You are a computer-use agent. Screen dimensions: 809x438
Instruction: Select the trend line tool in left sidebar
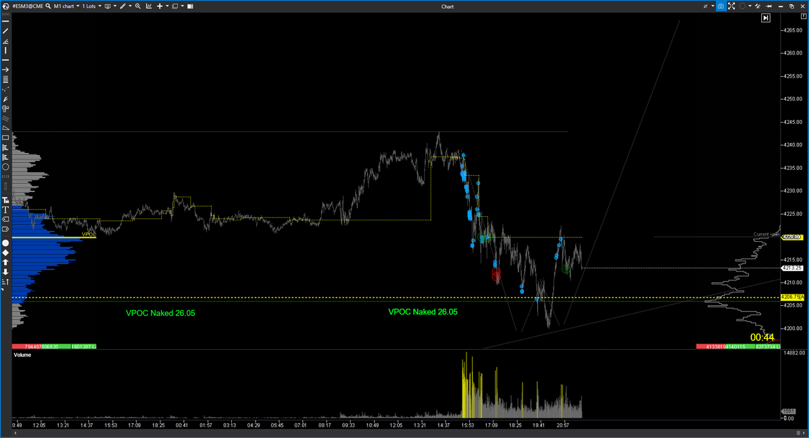(5, 31)
